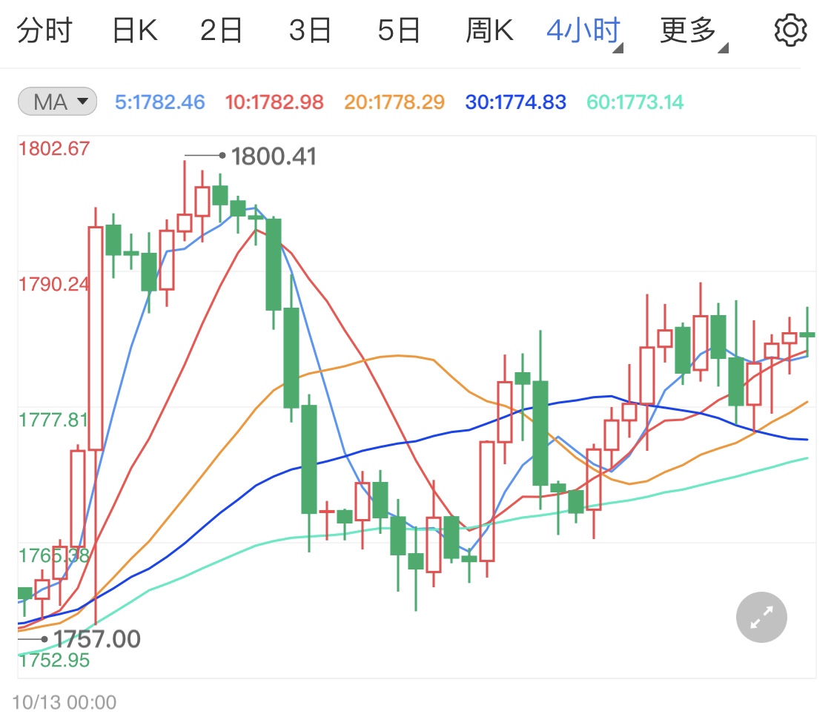
Task: Select the 周K weekly candlestick tab
Action: [x=489, y=30]
